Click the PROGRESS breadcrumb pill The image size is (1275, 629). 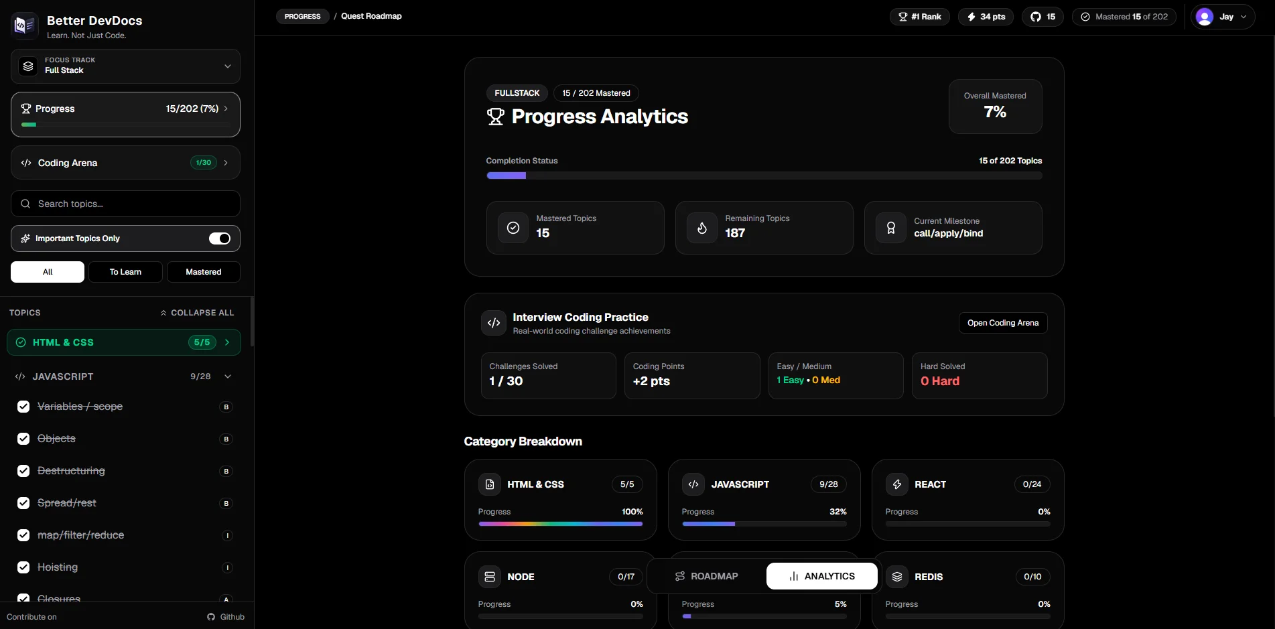302,16
